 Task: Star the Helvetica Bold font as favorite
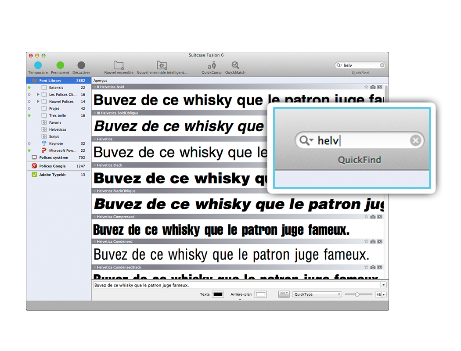pyautogui.click(x=366, y=86)
